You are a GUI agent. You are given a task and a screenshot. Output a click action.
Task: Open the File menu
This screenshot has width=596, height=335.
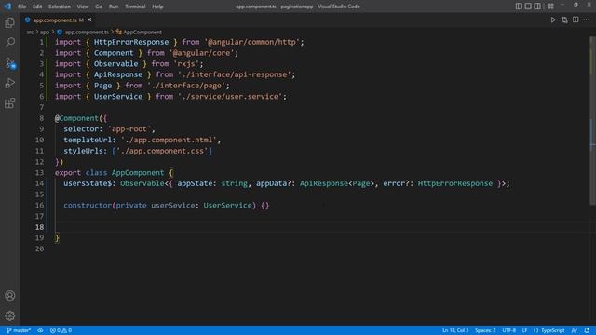tap(22, 7)
